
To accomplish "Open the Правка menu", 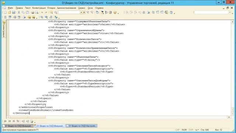I will click(19, 8).
